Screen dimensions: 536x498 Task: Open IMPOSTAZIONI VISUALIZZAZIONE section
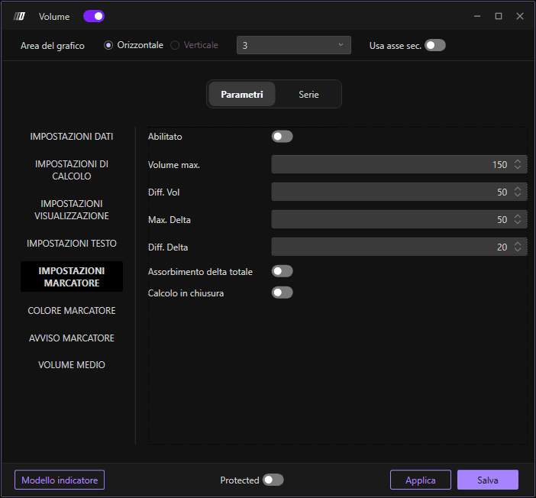72,210
